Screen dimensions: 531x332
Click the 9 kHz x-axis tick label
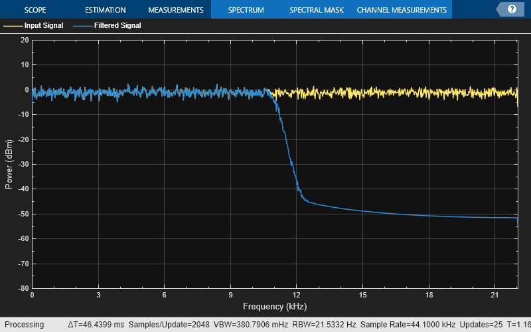230,295
